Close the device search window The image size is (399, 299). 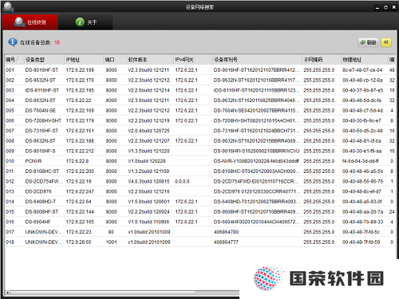(394, 7)
